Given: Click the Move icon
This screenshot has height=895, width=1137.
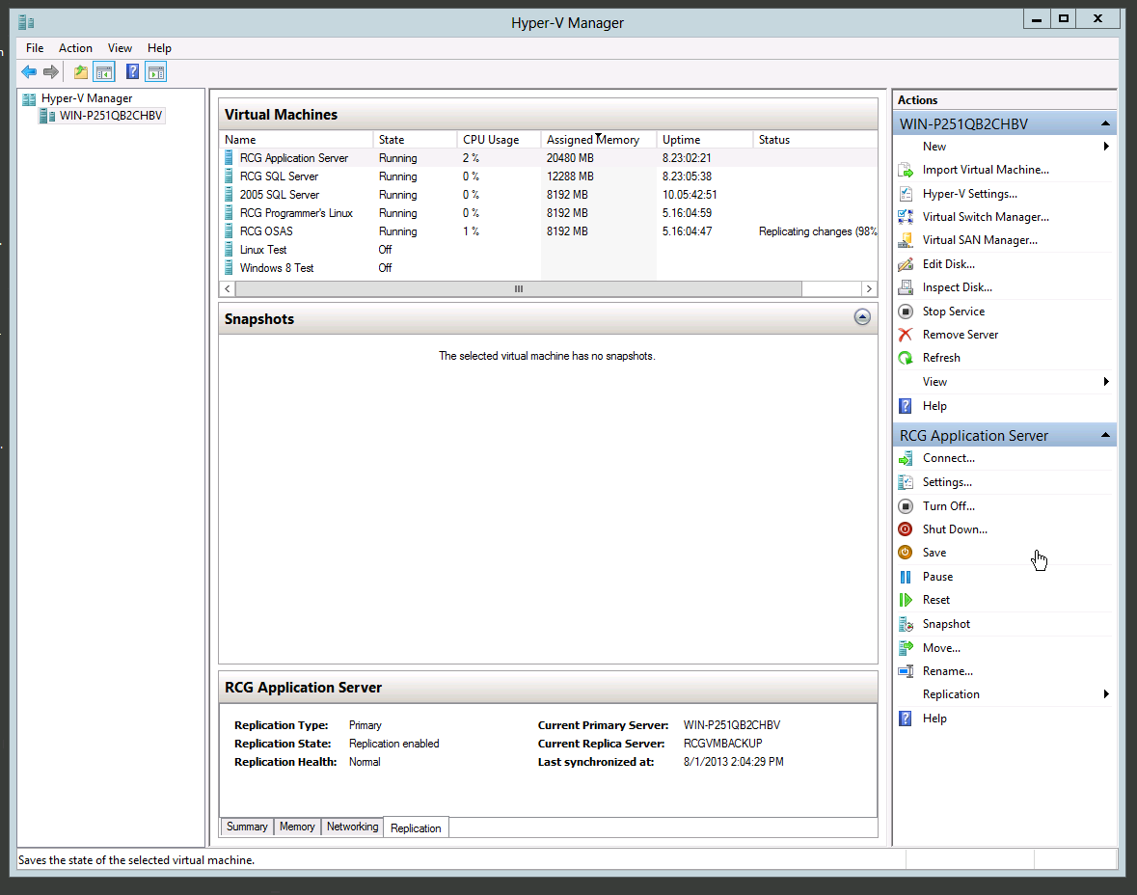Looking at the screenshot, I should [906, 648].
